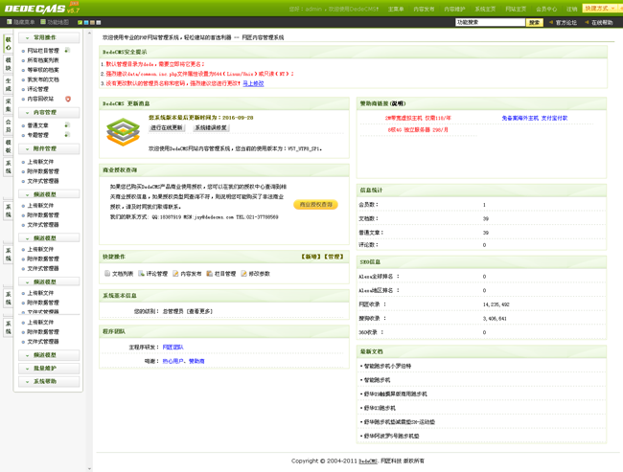The image size is (623, 472).
Task: Click 【新增】 in the quick actions header
Action: (x=311, y=257)
